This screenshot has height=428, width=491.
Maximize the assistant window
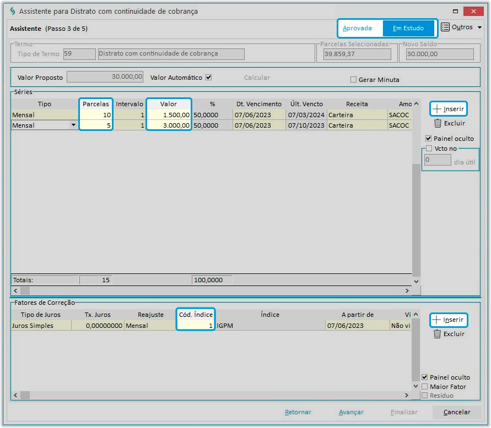455,11
